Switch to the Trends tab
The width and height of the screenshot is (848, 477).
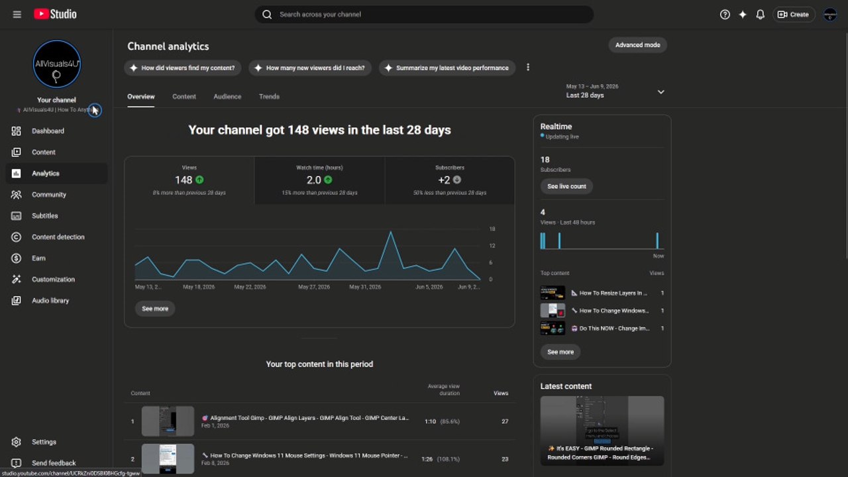[269, 97]
